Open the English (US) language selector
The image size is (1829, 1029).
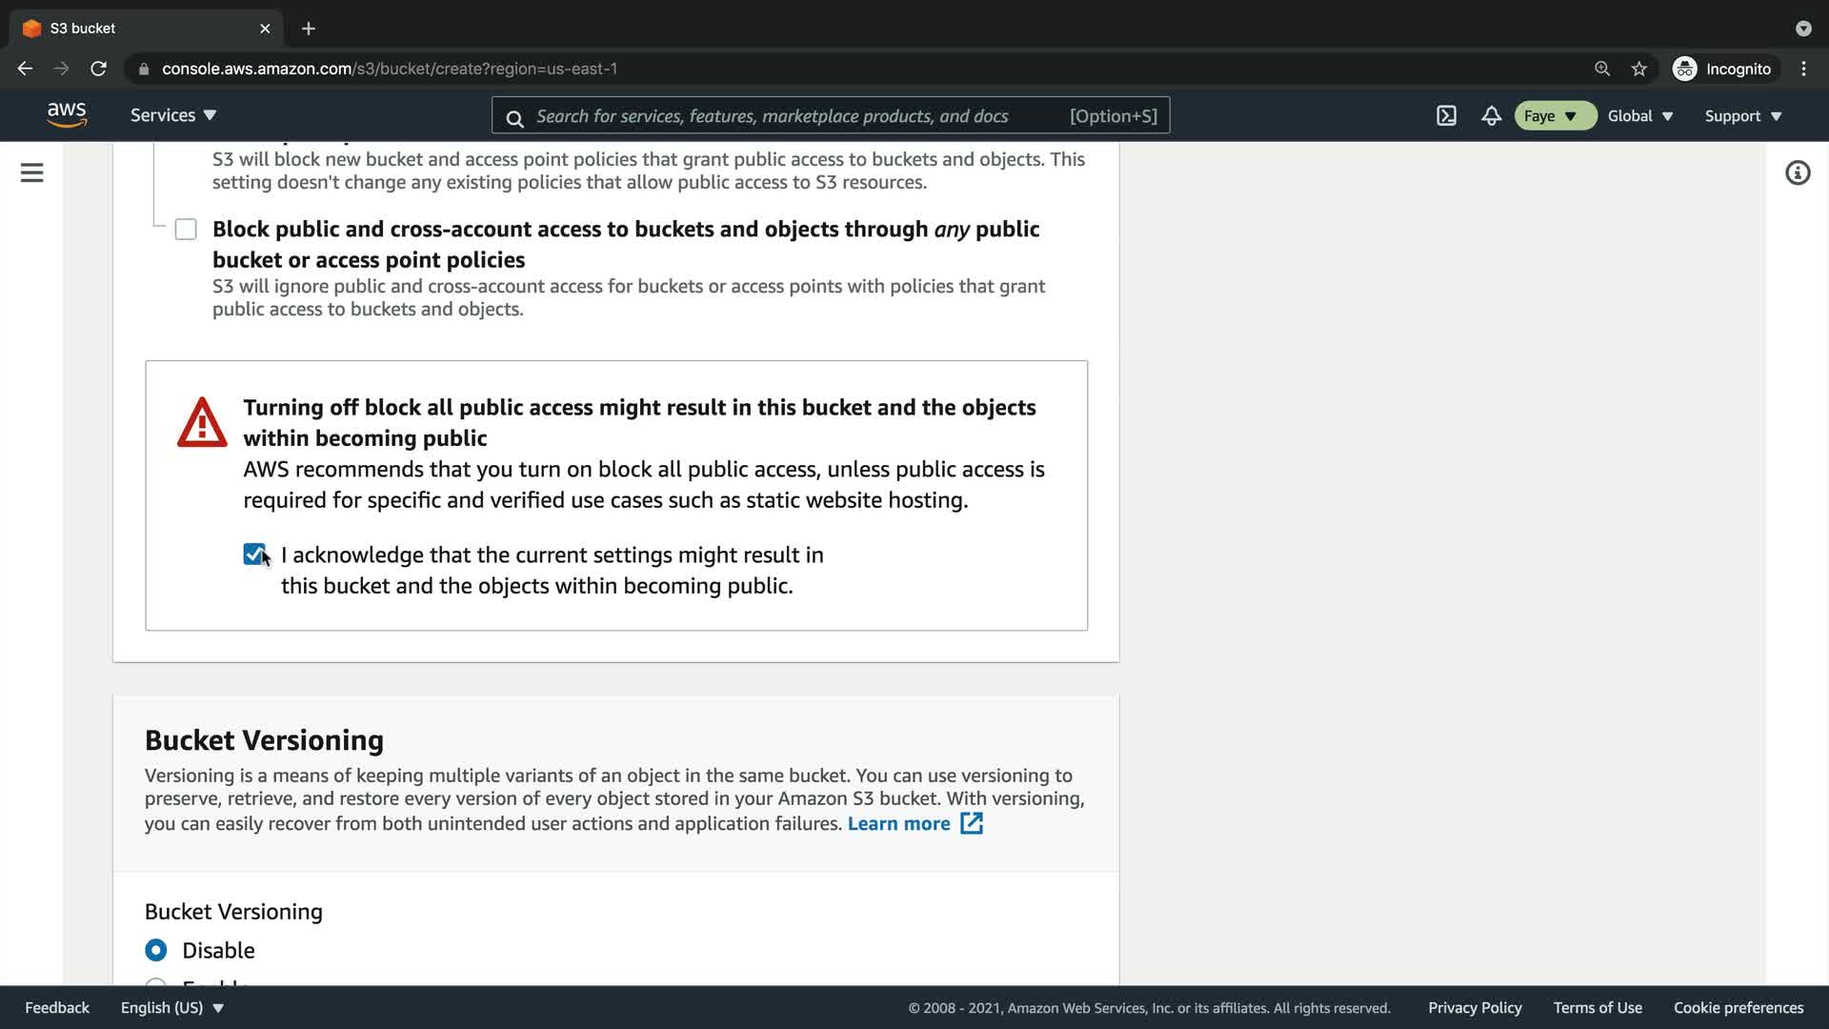click(x=171, y=1007)
